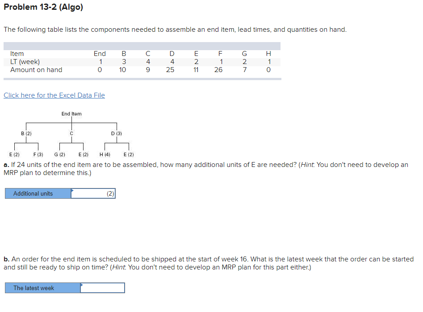Click the blue triangle marker on Additional units field
This screenshot has height=312, width=423.
(x=72, y=190)
